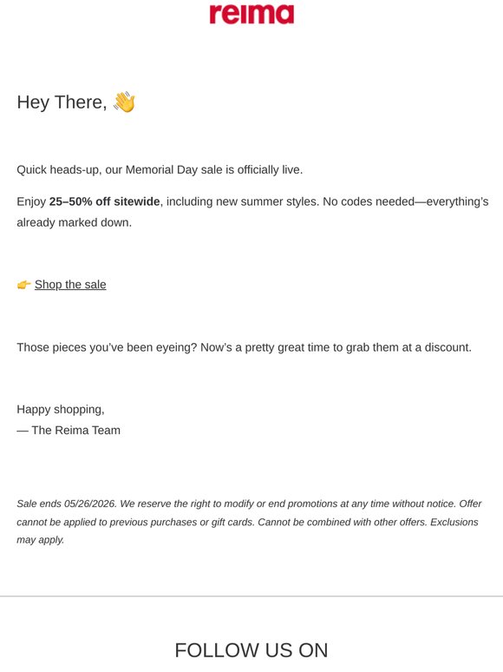Viewport: 503px width, 672px height.
Task: Click the red Reima logo
Action: (x=251, y=14)
